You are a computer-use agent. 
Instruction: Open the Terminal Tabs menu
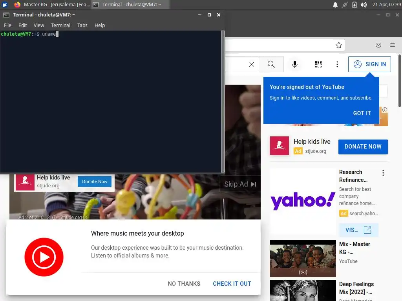[82, 25]
